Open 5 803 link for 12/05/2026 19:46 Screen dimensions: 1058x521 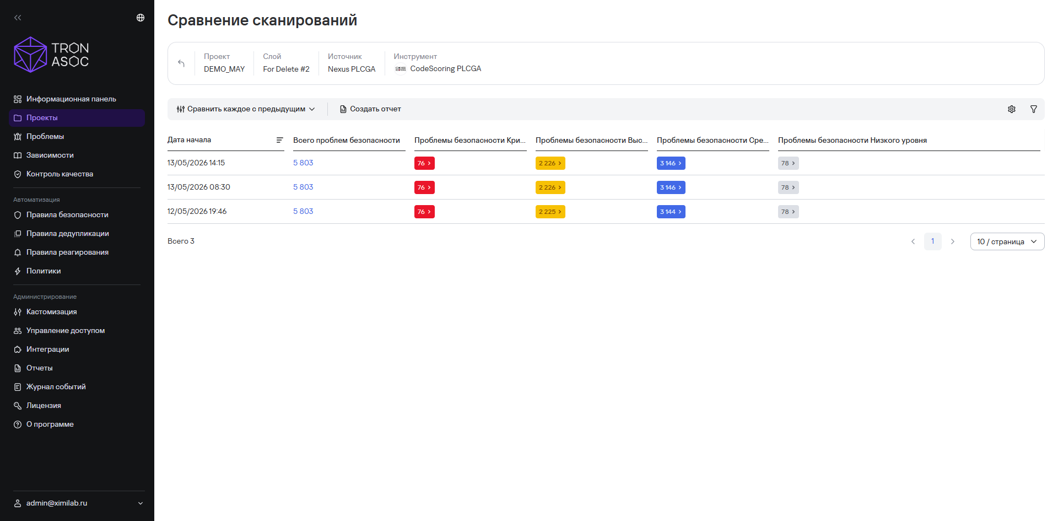coord(303,212)
